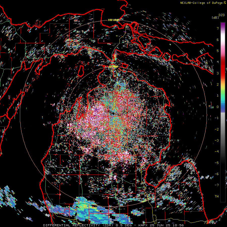Click the "TH" threshold label on scale
The width and height of the screenshot is (227, 227).
tap(217, 196)
